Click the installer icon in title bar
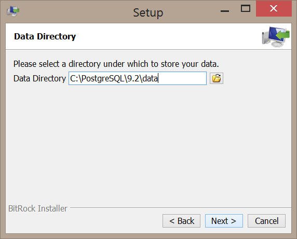 [13, 11]
